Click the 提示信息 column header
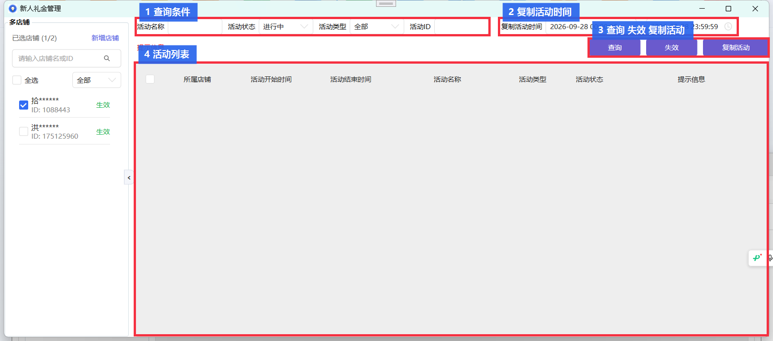This screenshot has height=341, width=773. click(691, 79)
